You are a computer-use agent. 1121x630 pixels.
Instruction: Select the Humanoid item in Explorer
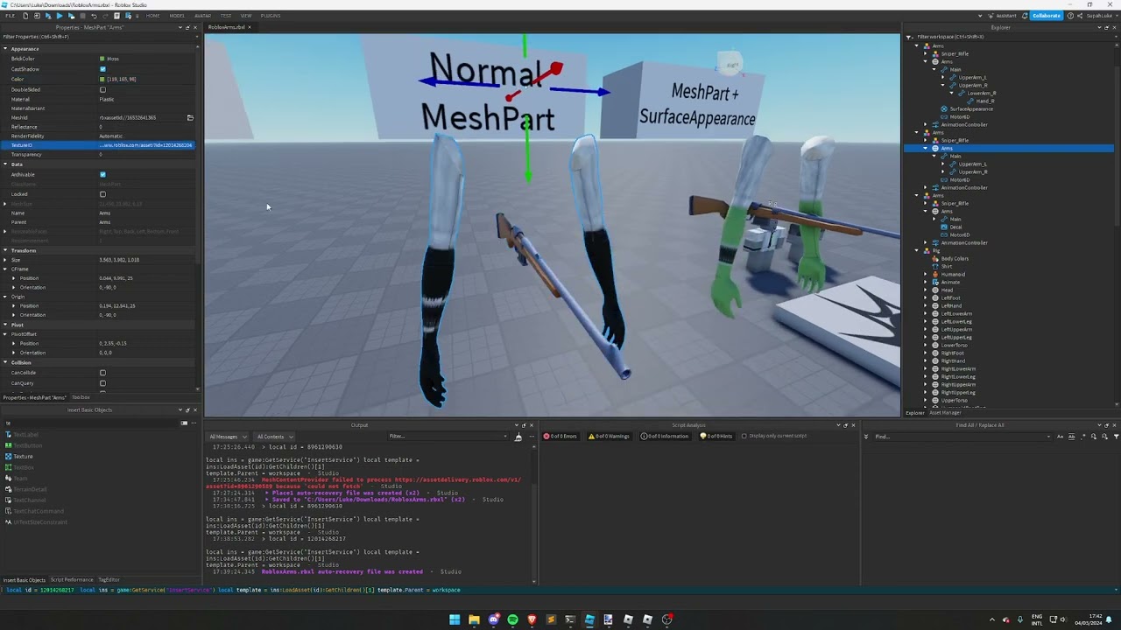pos(953,274)
